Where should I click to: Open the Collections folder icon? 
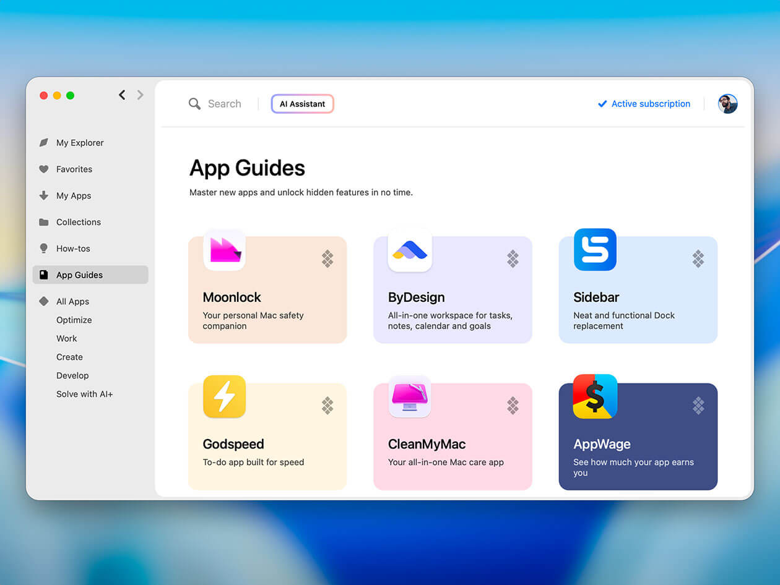tap(43, 222)
